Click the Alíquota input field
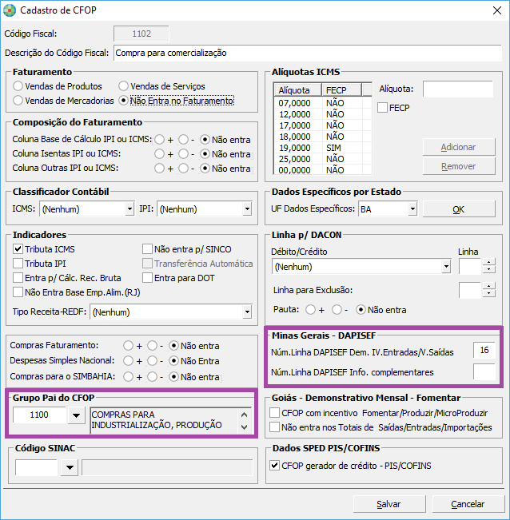 (457, 89)
